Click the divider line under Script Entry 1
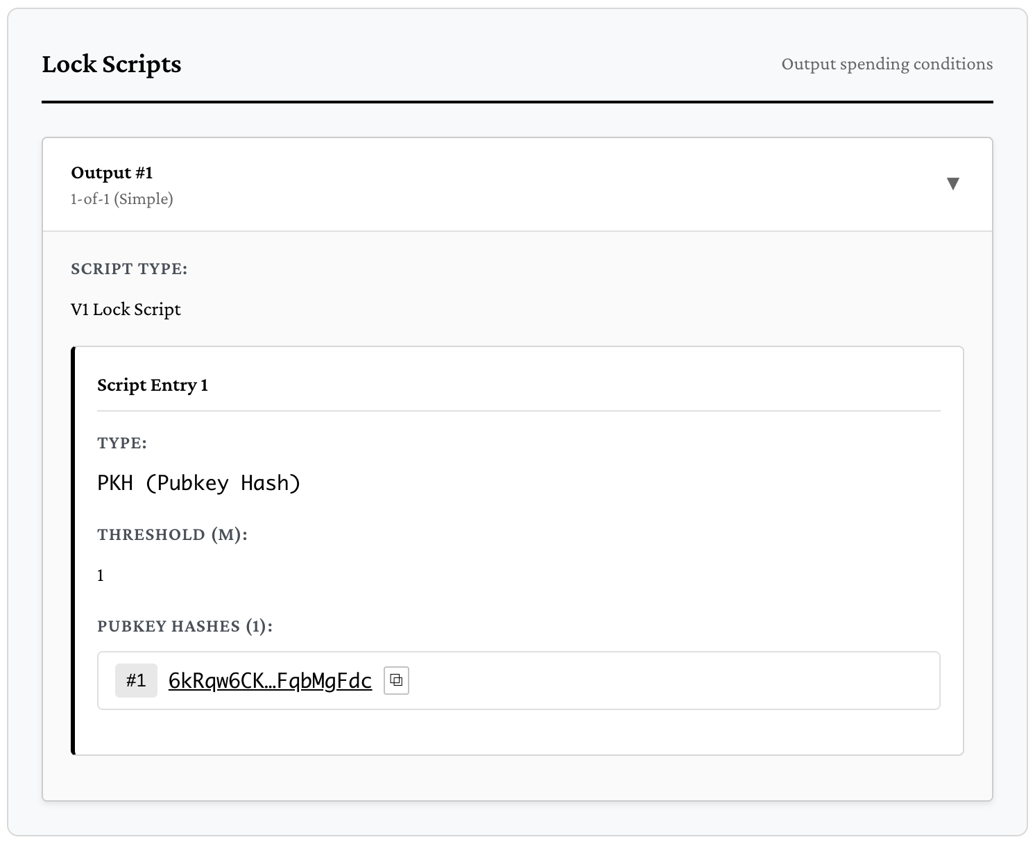 pos(518,411)
